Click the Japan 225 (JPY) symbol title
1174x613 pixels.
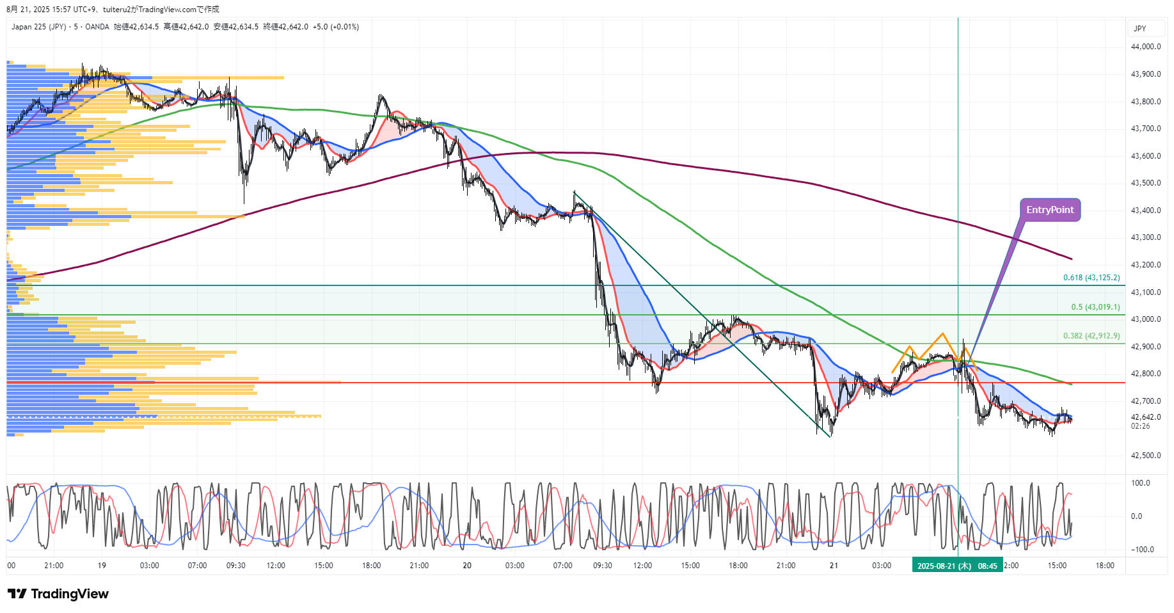(38, 27)
